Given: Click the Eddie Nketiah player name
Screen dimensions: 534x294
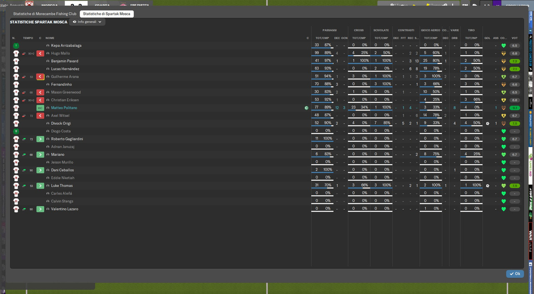Looking at the screenshot, I should 63,178.
